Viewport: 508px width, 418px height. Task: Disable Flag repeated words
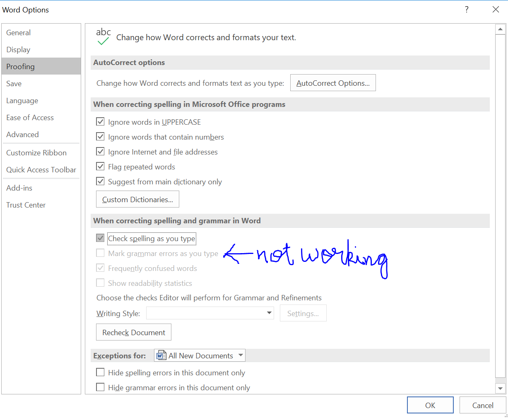pyautogui.click(x=100, y=166)
